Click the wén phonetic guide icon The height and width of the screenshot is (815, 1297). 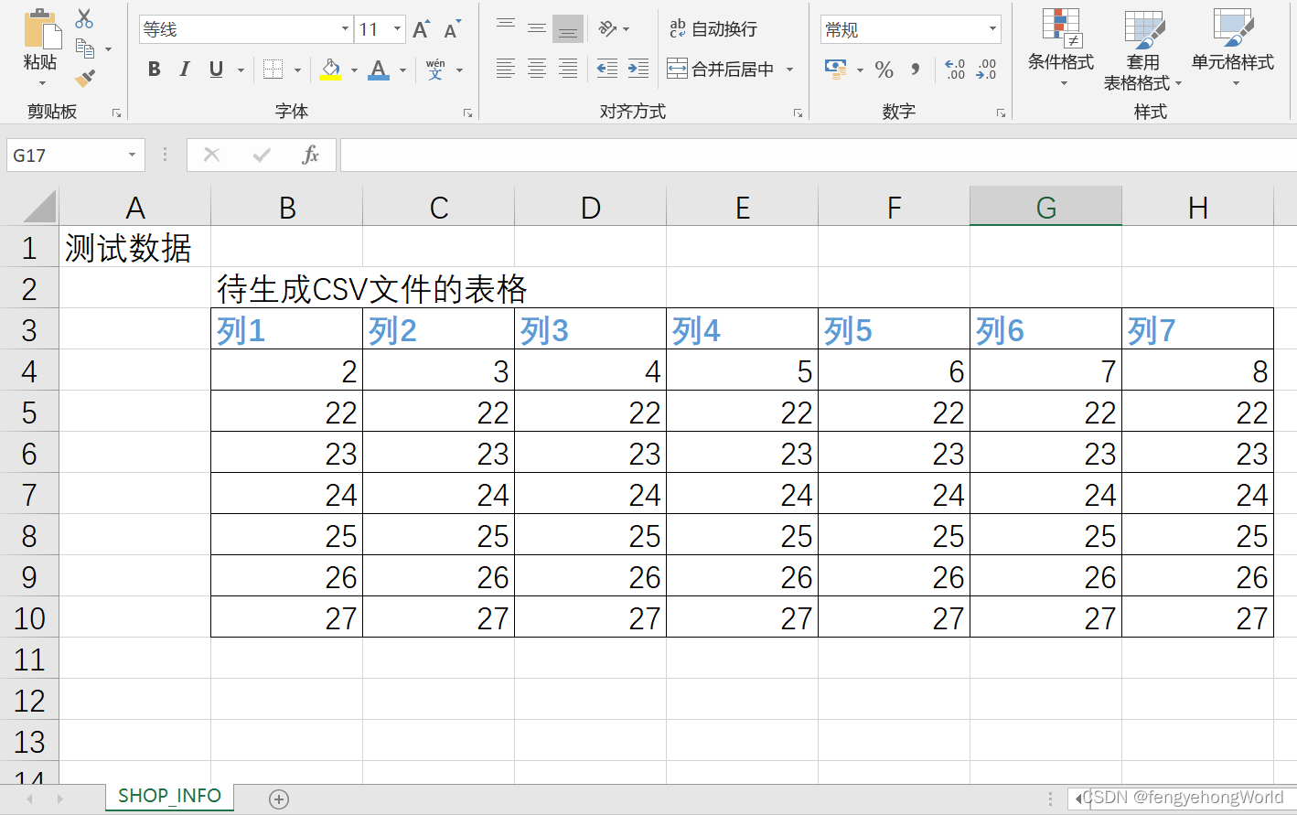click(x=436, y=69)
